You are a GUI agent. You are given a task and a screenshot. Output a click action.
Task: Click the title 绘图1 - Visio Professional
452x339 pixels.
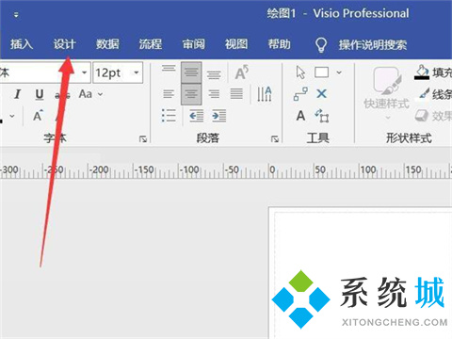338,13
